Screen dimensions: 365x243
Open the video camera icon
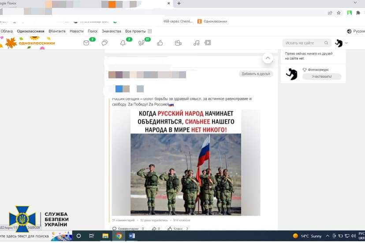point(178,43)
